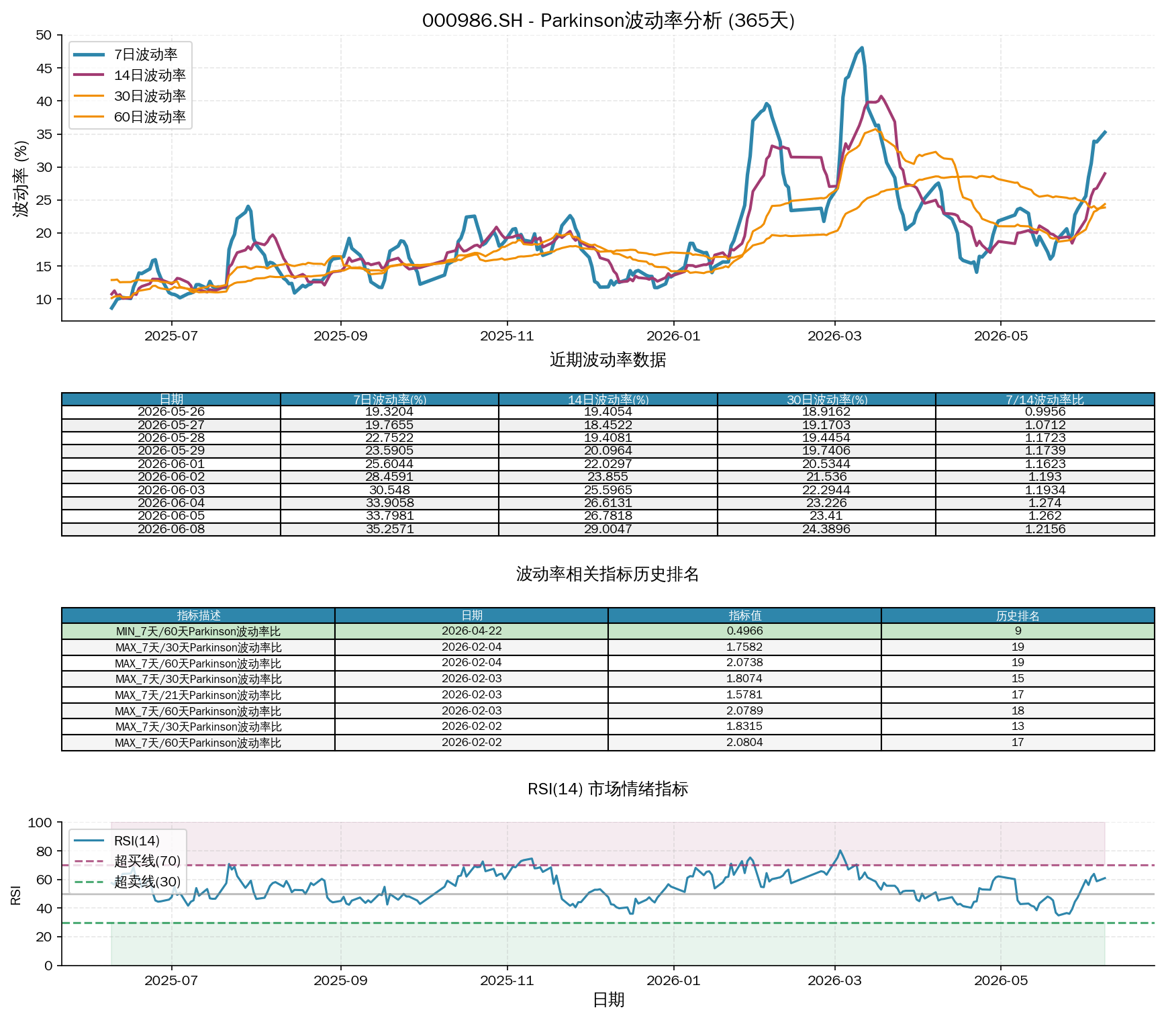
Task: Select the 2026-06-08 date cell
Action: point(171,529)
